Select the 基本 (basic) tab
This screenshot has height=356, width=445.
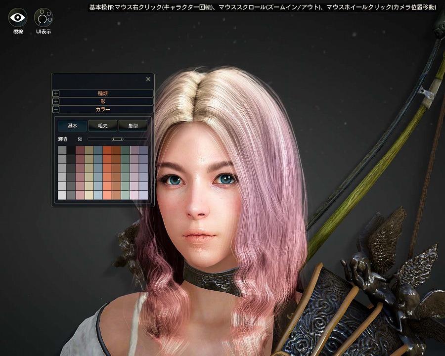(72, 126)
